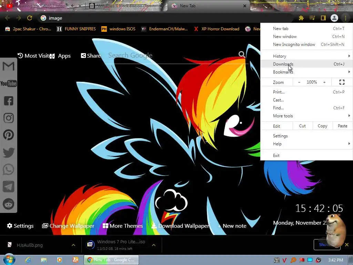Open Gmail from the left sidebar
The height and width of the screenshot is (265, 353).
click(x=9, y=66)
